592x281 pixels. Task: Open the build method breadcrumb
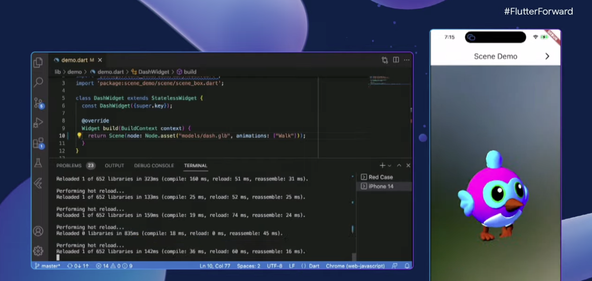pyautogui.click(x=186, y=72)
